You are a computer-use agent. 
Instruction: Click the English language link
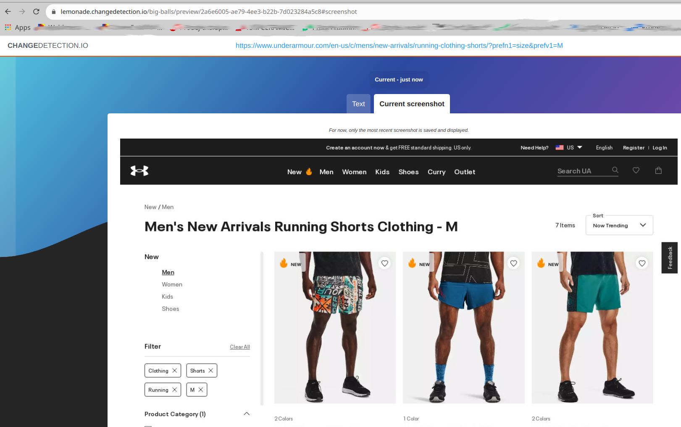(x=604, y=148)
